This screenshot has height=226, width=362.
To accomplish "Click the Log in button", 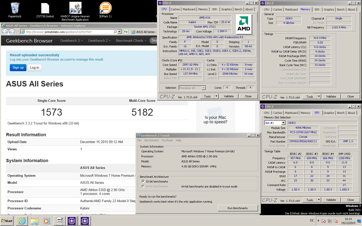I will 34,67.
